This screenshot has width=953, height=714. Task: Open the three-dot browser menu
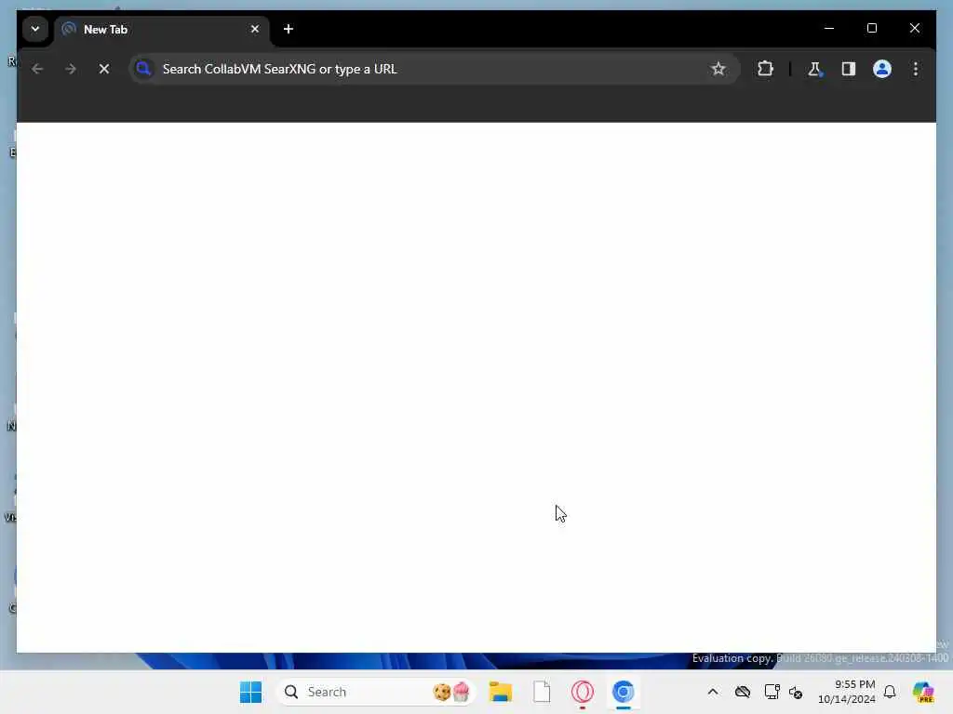tap(916, 69)
